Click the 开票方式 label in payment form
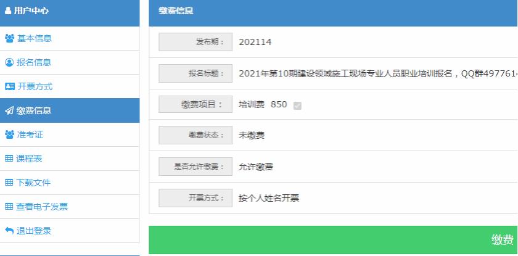The image size is (518, 256). (x=195, y=198)
